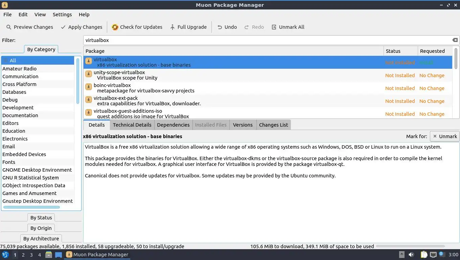Open the View menu
The width and height of the screenshot is (460, 260).
[40, 15]
